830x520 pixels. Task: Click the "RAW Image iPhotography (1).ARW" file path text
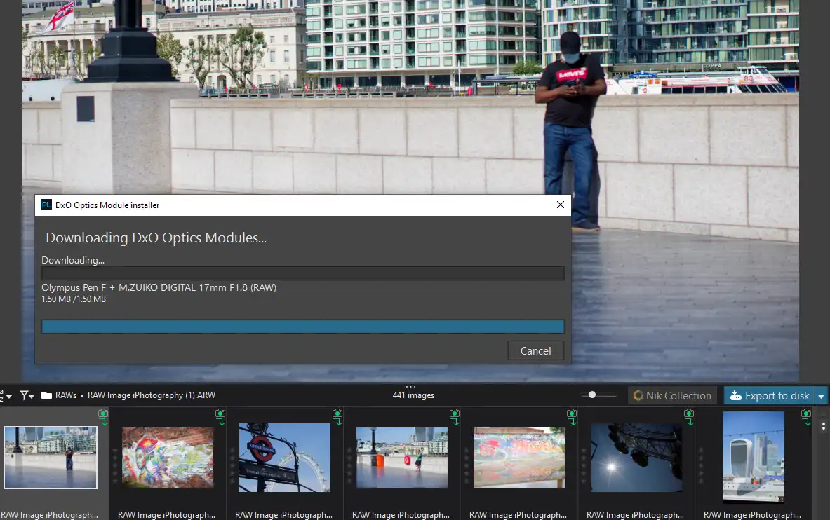(x=152, y=395)
